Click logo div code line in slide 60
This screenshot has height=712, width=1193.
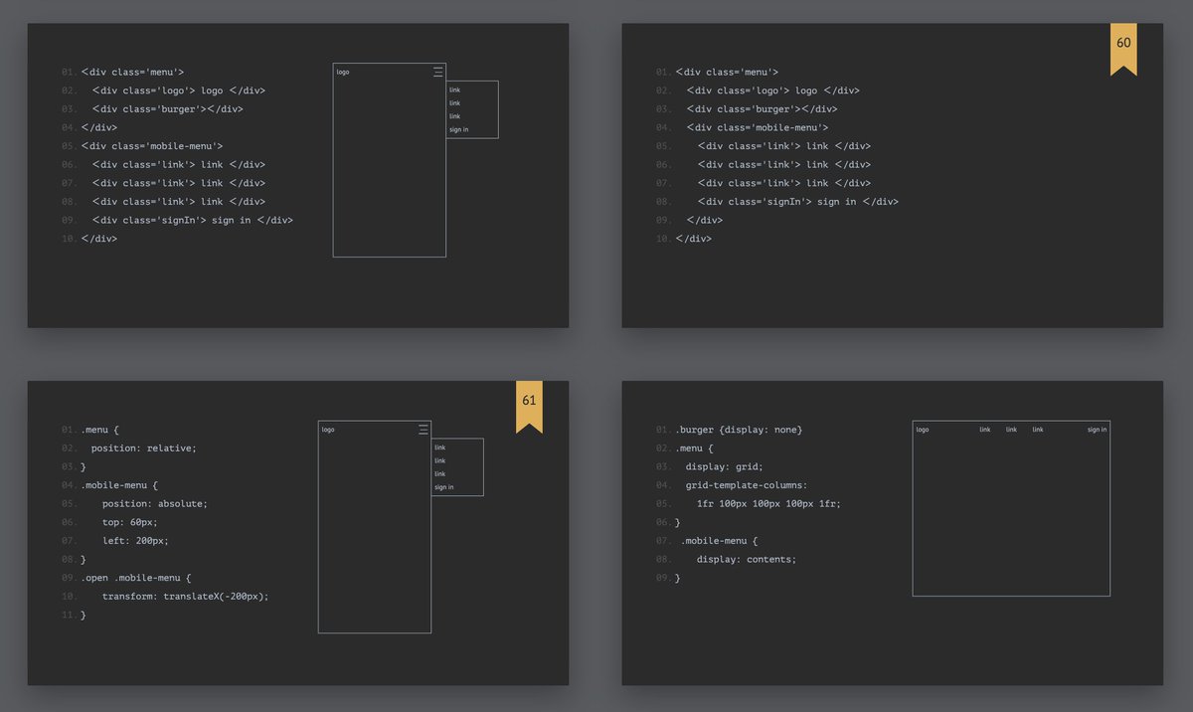pyautogui.click(x=772, y=90)
